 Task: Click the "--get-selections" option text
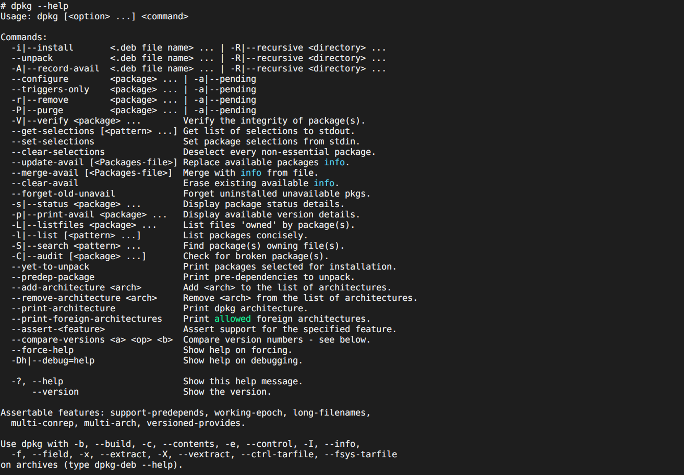[x=53, y=131]
